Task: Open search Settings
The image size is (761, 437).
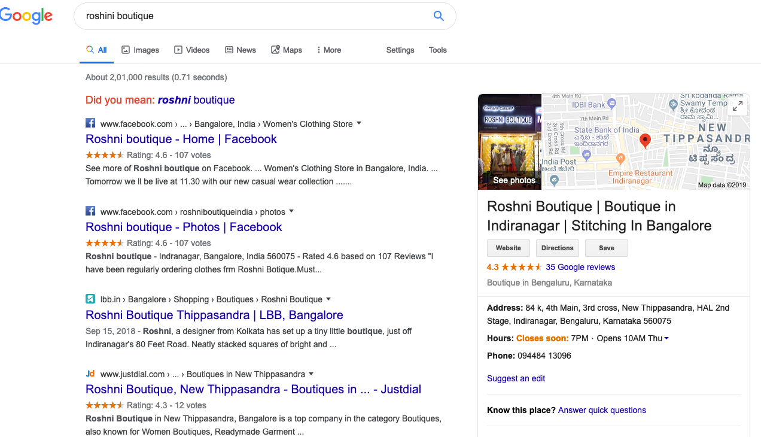Action: point(400,50)
